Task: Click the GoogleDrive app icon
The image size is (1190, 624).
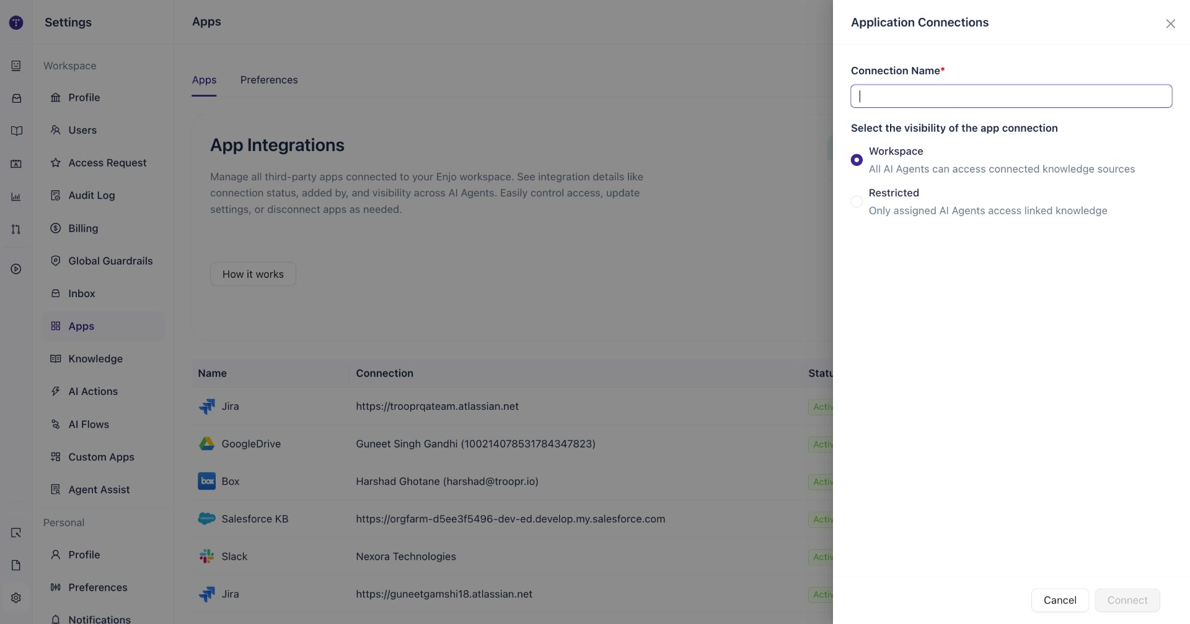Action: coord(206,444)
